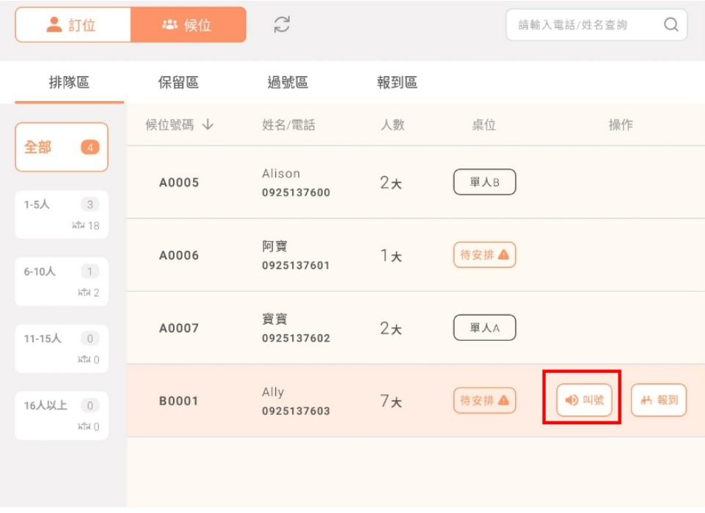Click the 單人A table tag for 寶寶
705x513 pixels.
coord(484,328)
